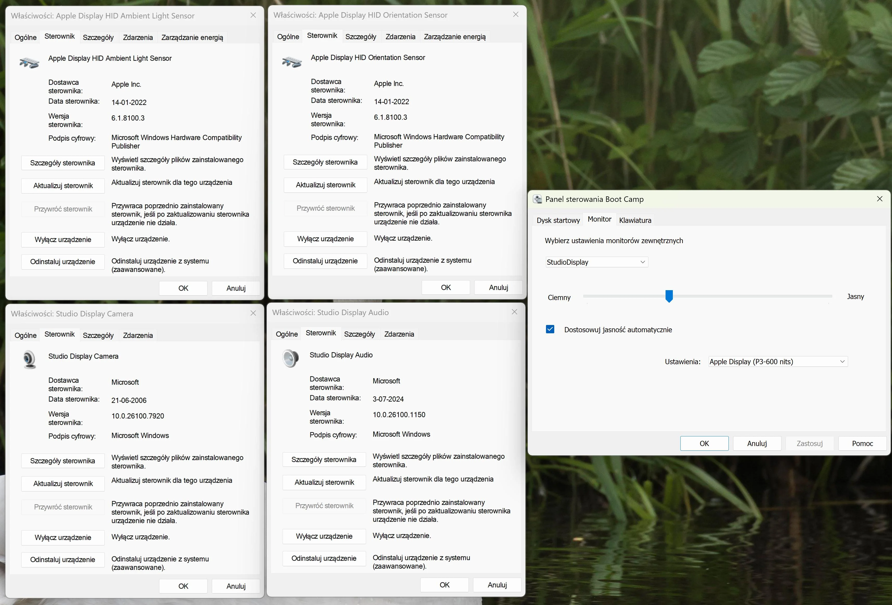The width and height of the screenshot is (892, 605).
Task: Close the Boot Camp control panel window
Action: tap(880, 199)
